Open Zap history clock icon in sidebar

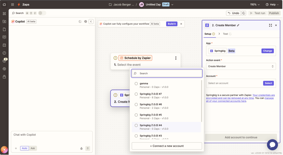coord(4,53)
